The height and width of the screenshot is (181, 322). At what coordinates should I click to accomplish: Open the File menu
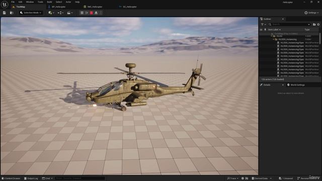(13, 2)
